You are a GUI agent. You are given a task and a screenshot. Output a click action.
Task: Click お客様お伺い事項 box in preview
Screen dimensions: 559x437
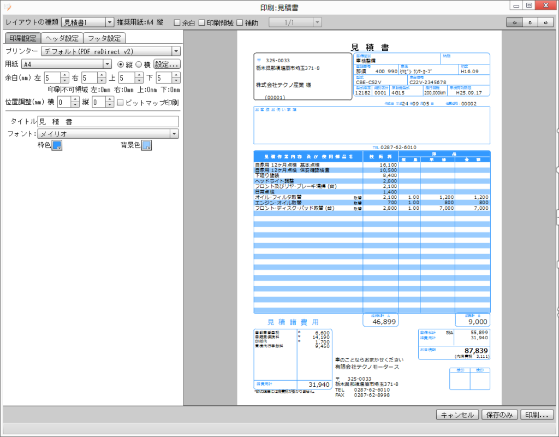[x=372, y=125]
